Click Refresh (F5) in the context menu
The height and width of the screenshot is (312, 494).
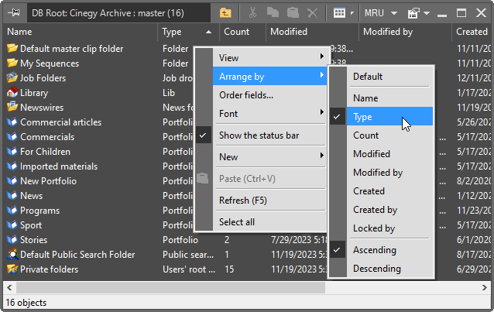pos(245,201)
